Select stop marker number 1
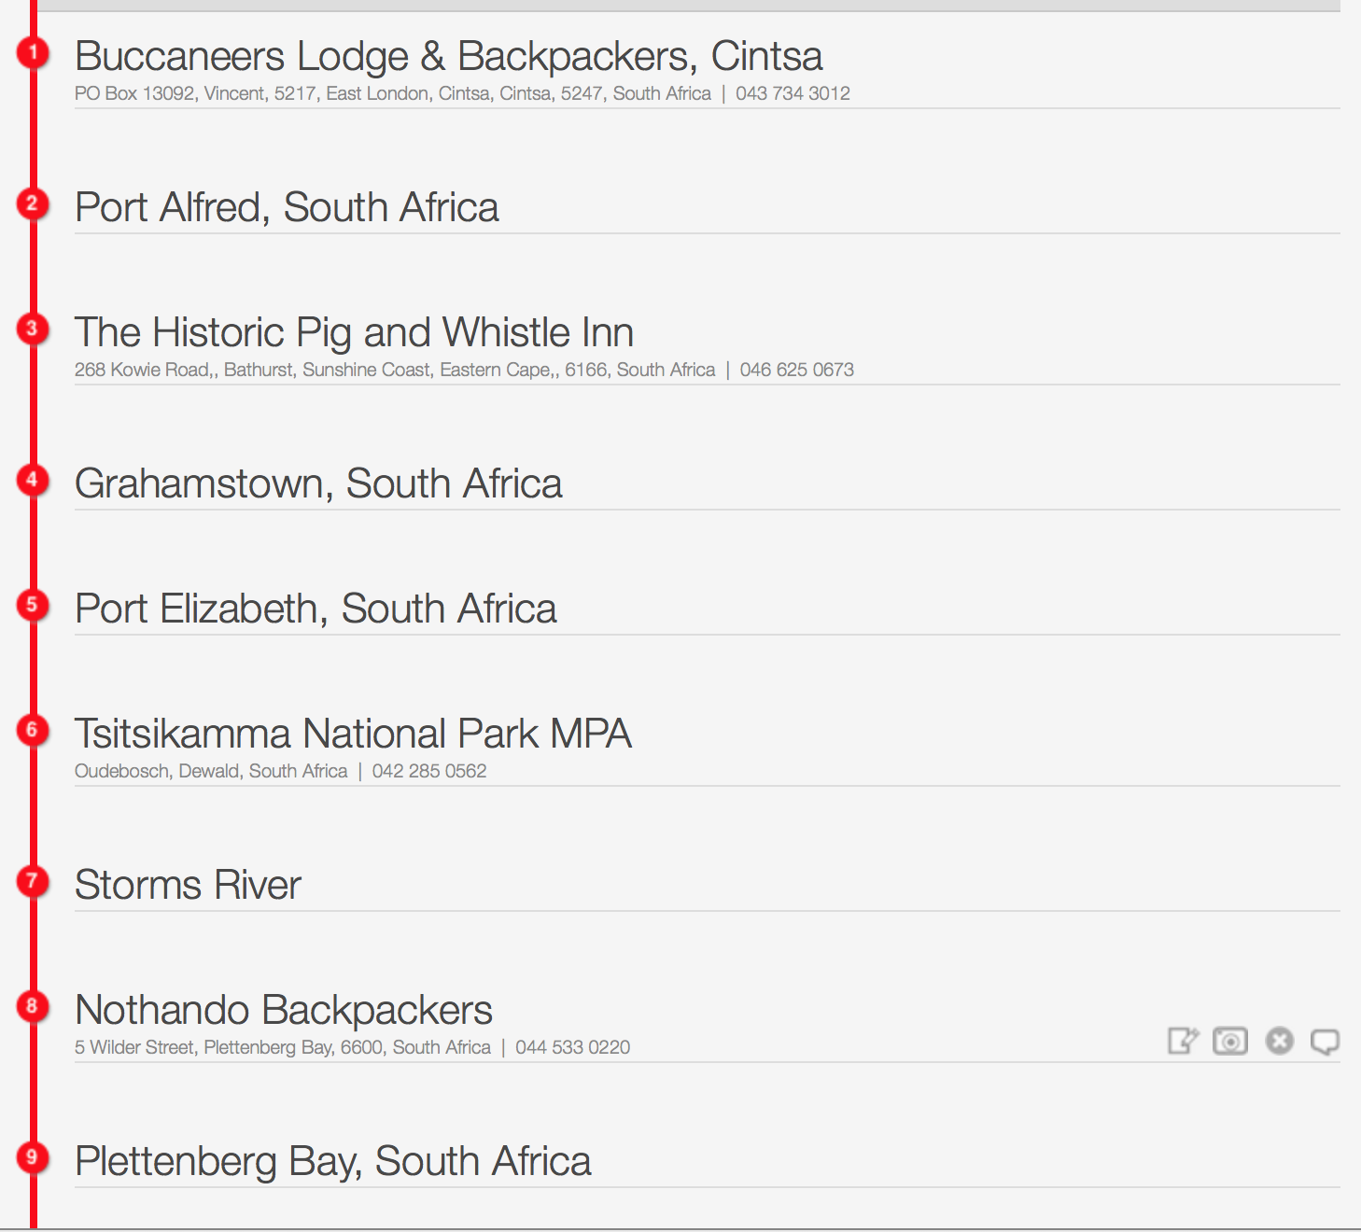Image resolution: width=1361 pixels, height=1232 pixels. tap(33, 52)
